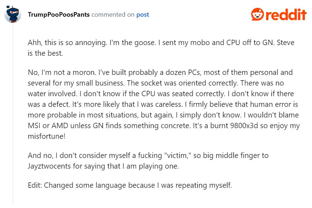Image resolution: width=312 pixels, height=208 pixels.
Task: Click the Reddit Snoo mascot icon
Action: click(257, 15)
